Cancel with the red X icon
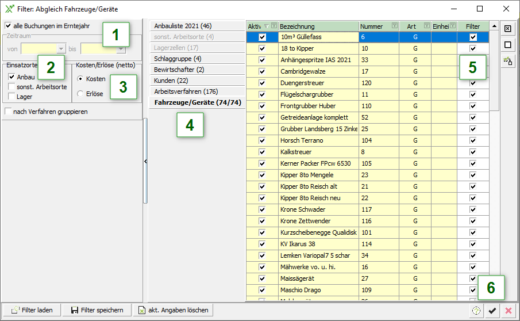The width and height of the screenshot is (520, 321). click(x=508, y=311)
